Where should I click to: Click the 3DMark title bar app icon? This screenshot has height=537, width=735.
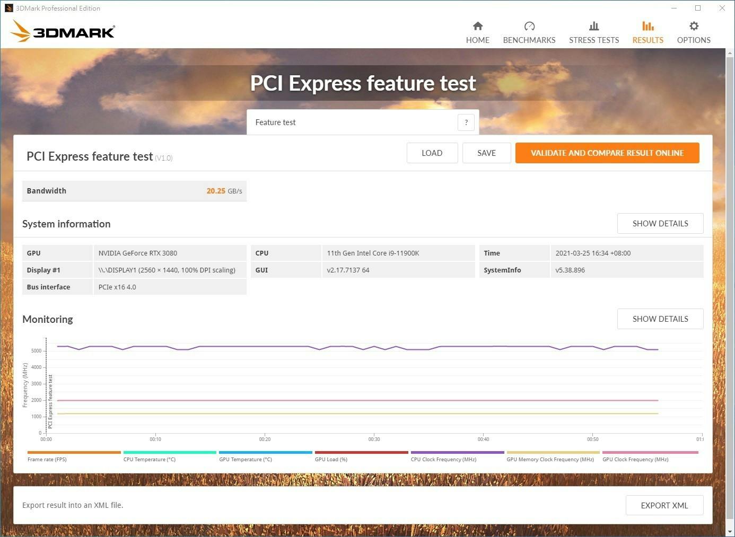[x=8, y=8]
